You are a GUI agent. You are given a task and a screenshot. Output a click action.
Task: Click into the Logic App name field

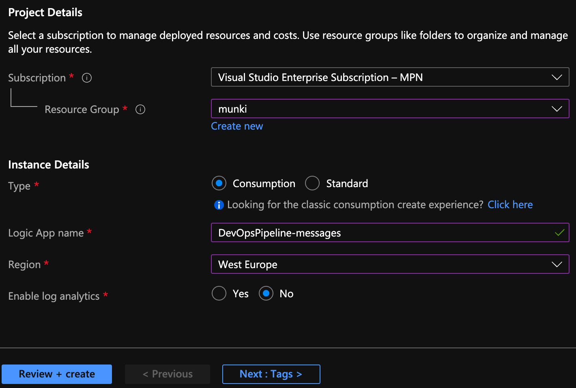(381, 233)
